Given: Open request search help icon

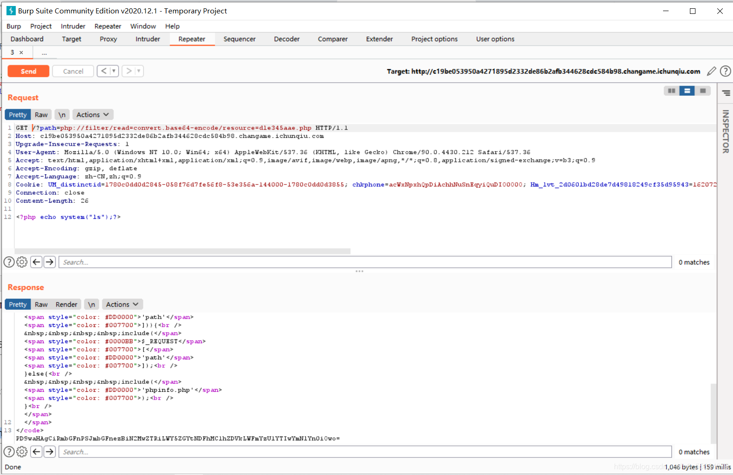Looking at the screenshot, I should coord(9,262).
